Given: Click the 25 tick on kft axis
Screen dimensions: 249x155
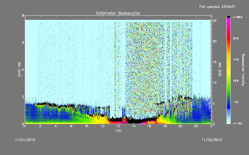Looking at the screenshot, I should (x=214, y=21).
